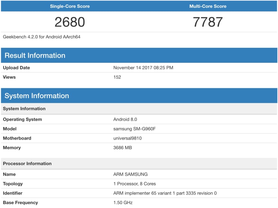Click the Processor Information subheader
This screenshot has height=208, width=278.
139,163
